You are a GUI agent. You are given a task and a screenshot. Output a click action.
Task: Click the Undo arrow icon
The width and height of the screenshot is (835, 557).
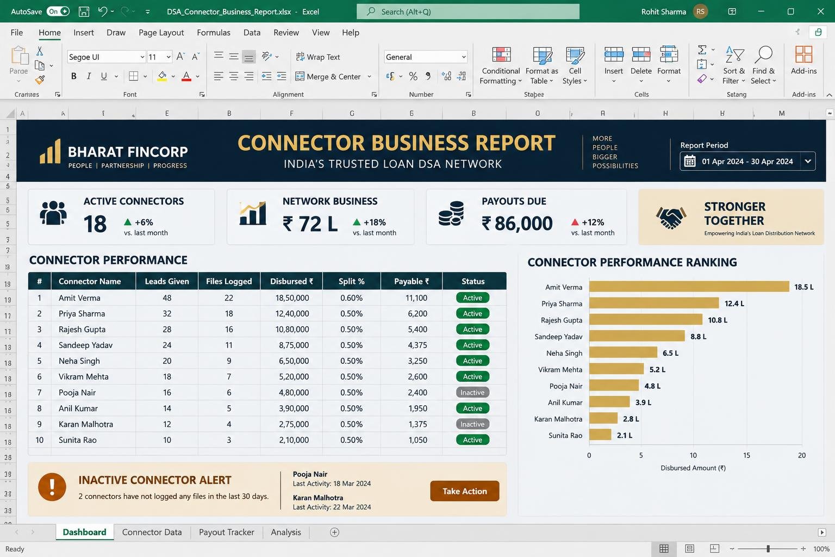point(102,11)
